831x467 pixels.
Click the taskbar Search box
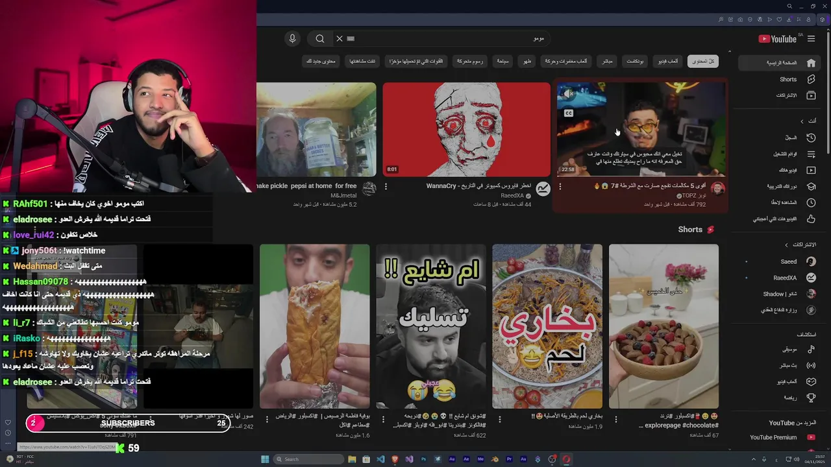[x=307, y=459]
